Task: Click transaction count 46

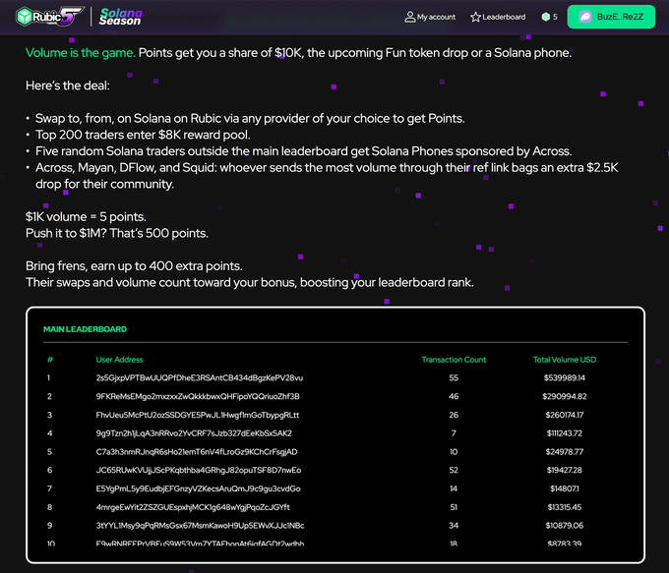Action: pos(454,396)
